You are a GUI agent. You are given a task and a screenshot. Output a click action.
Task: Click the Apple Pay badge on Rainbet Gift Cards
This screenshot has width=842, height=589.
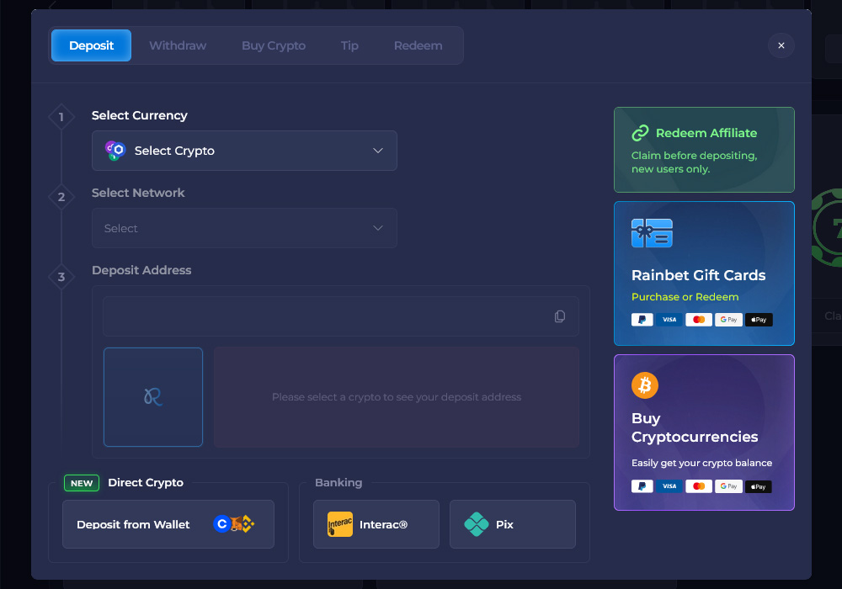[758, 319]
